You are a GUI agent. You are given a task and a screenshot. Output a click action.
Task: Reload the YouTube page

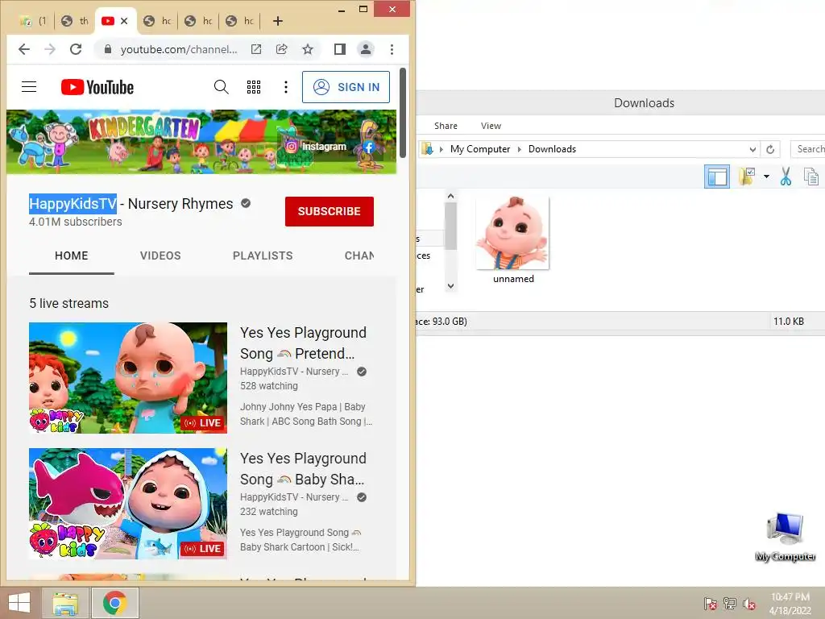point(76,49)
